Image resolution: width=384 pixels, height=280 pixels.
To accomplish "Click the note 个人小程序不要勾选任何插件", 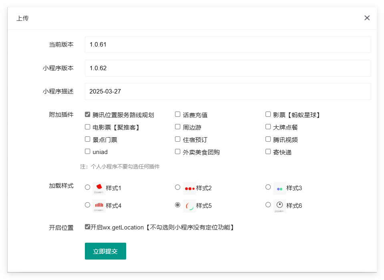I will click(x=125, y=166).
